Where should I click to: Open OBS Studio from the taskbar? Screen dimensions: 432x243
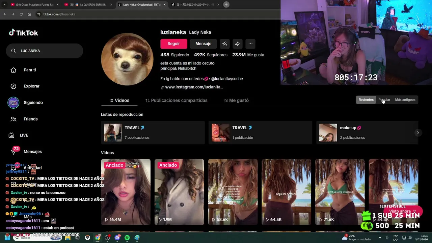(x=107, y=238)
